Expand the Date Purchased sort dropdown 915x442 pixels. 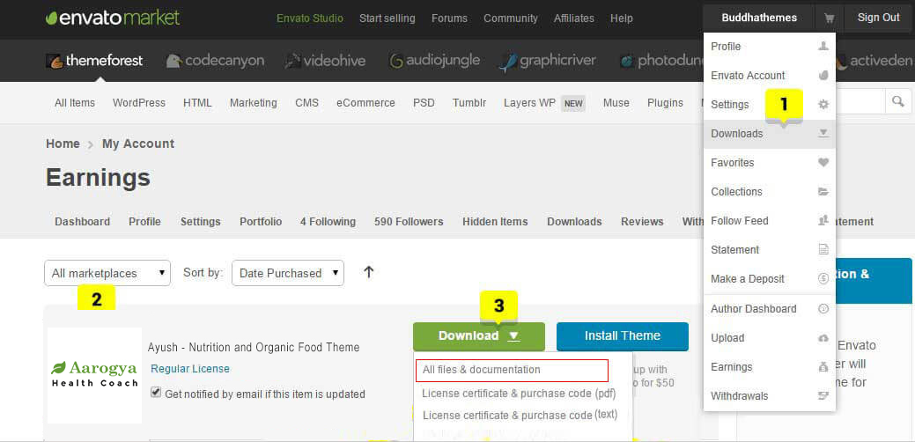pyautogui.click(x=287, y=273)
